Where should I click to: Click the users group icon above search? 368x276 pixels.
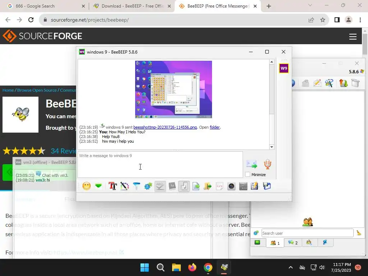pyautogui.click(x=308, y=222)
